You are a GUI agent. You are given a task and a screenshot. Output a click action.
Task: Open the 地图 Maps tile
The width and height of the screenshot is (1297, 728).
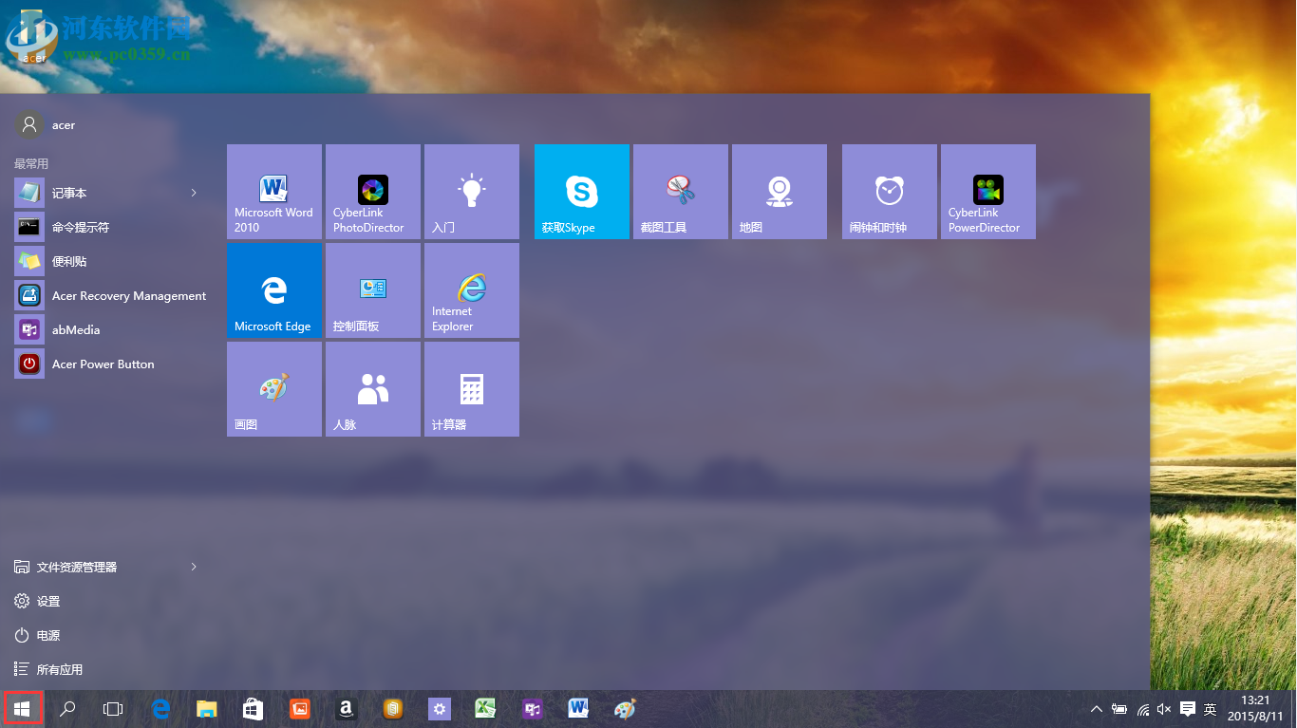tap(779, 191)
